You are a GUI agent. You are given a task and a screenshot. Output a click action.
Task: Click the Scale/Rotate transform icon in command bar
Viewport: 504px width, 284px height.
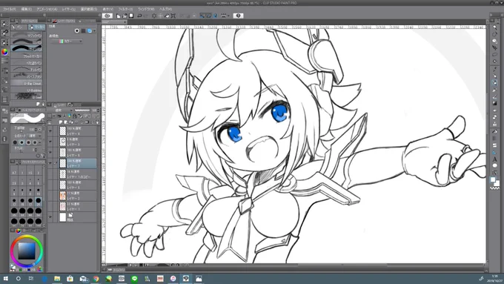(x=173, y=16)
